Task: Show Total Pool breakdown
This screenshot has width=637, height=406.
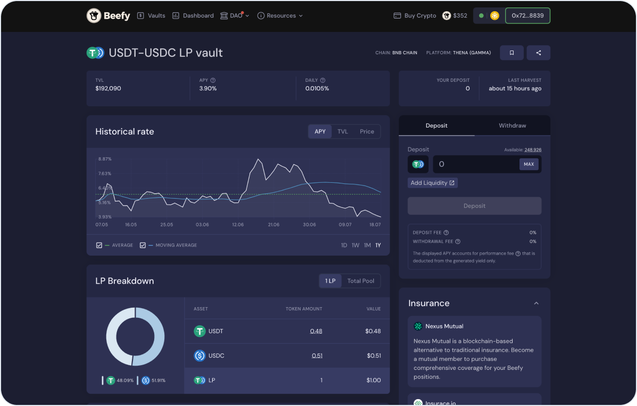Action: (x=361, y=281)
